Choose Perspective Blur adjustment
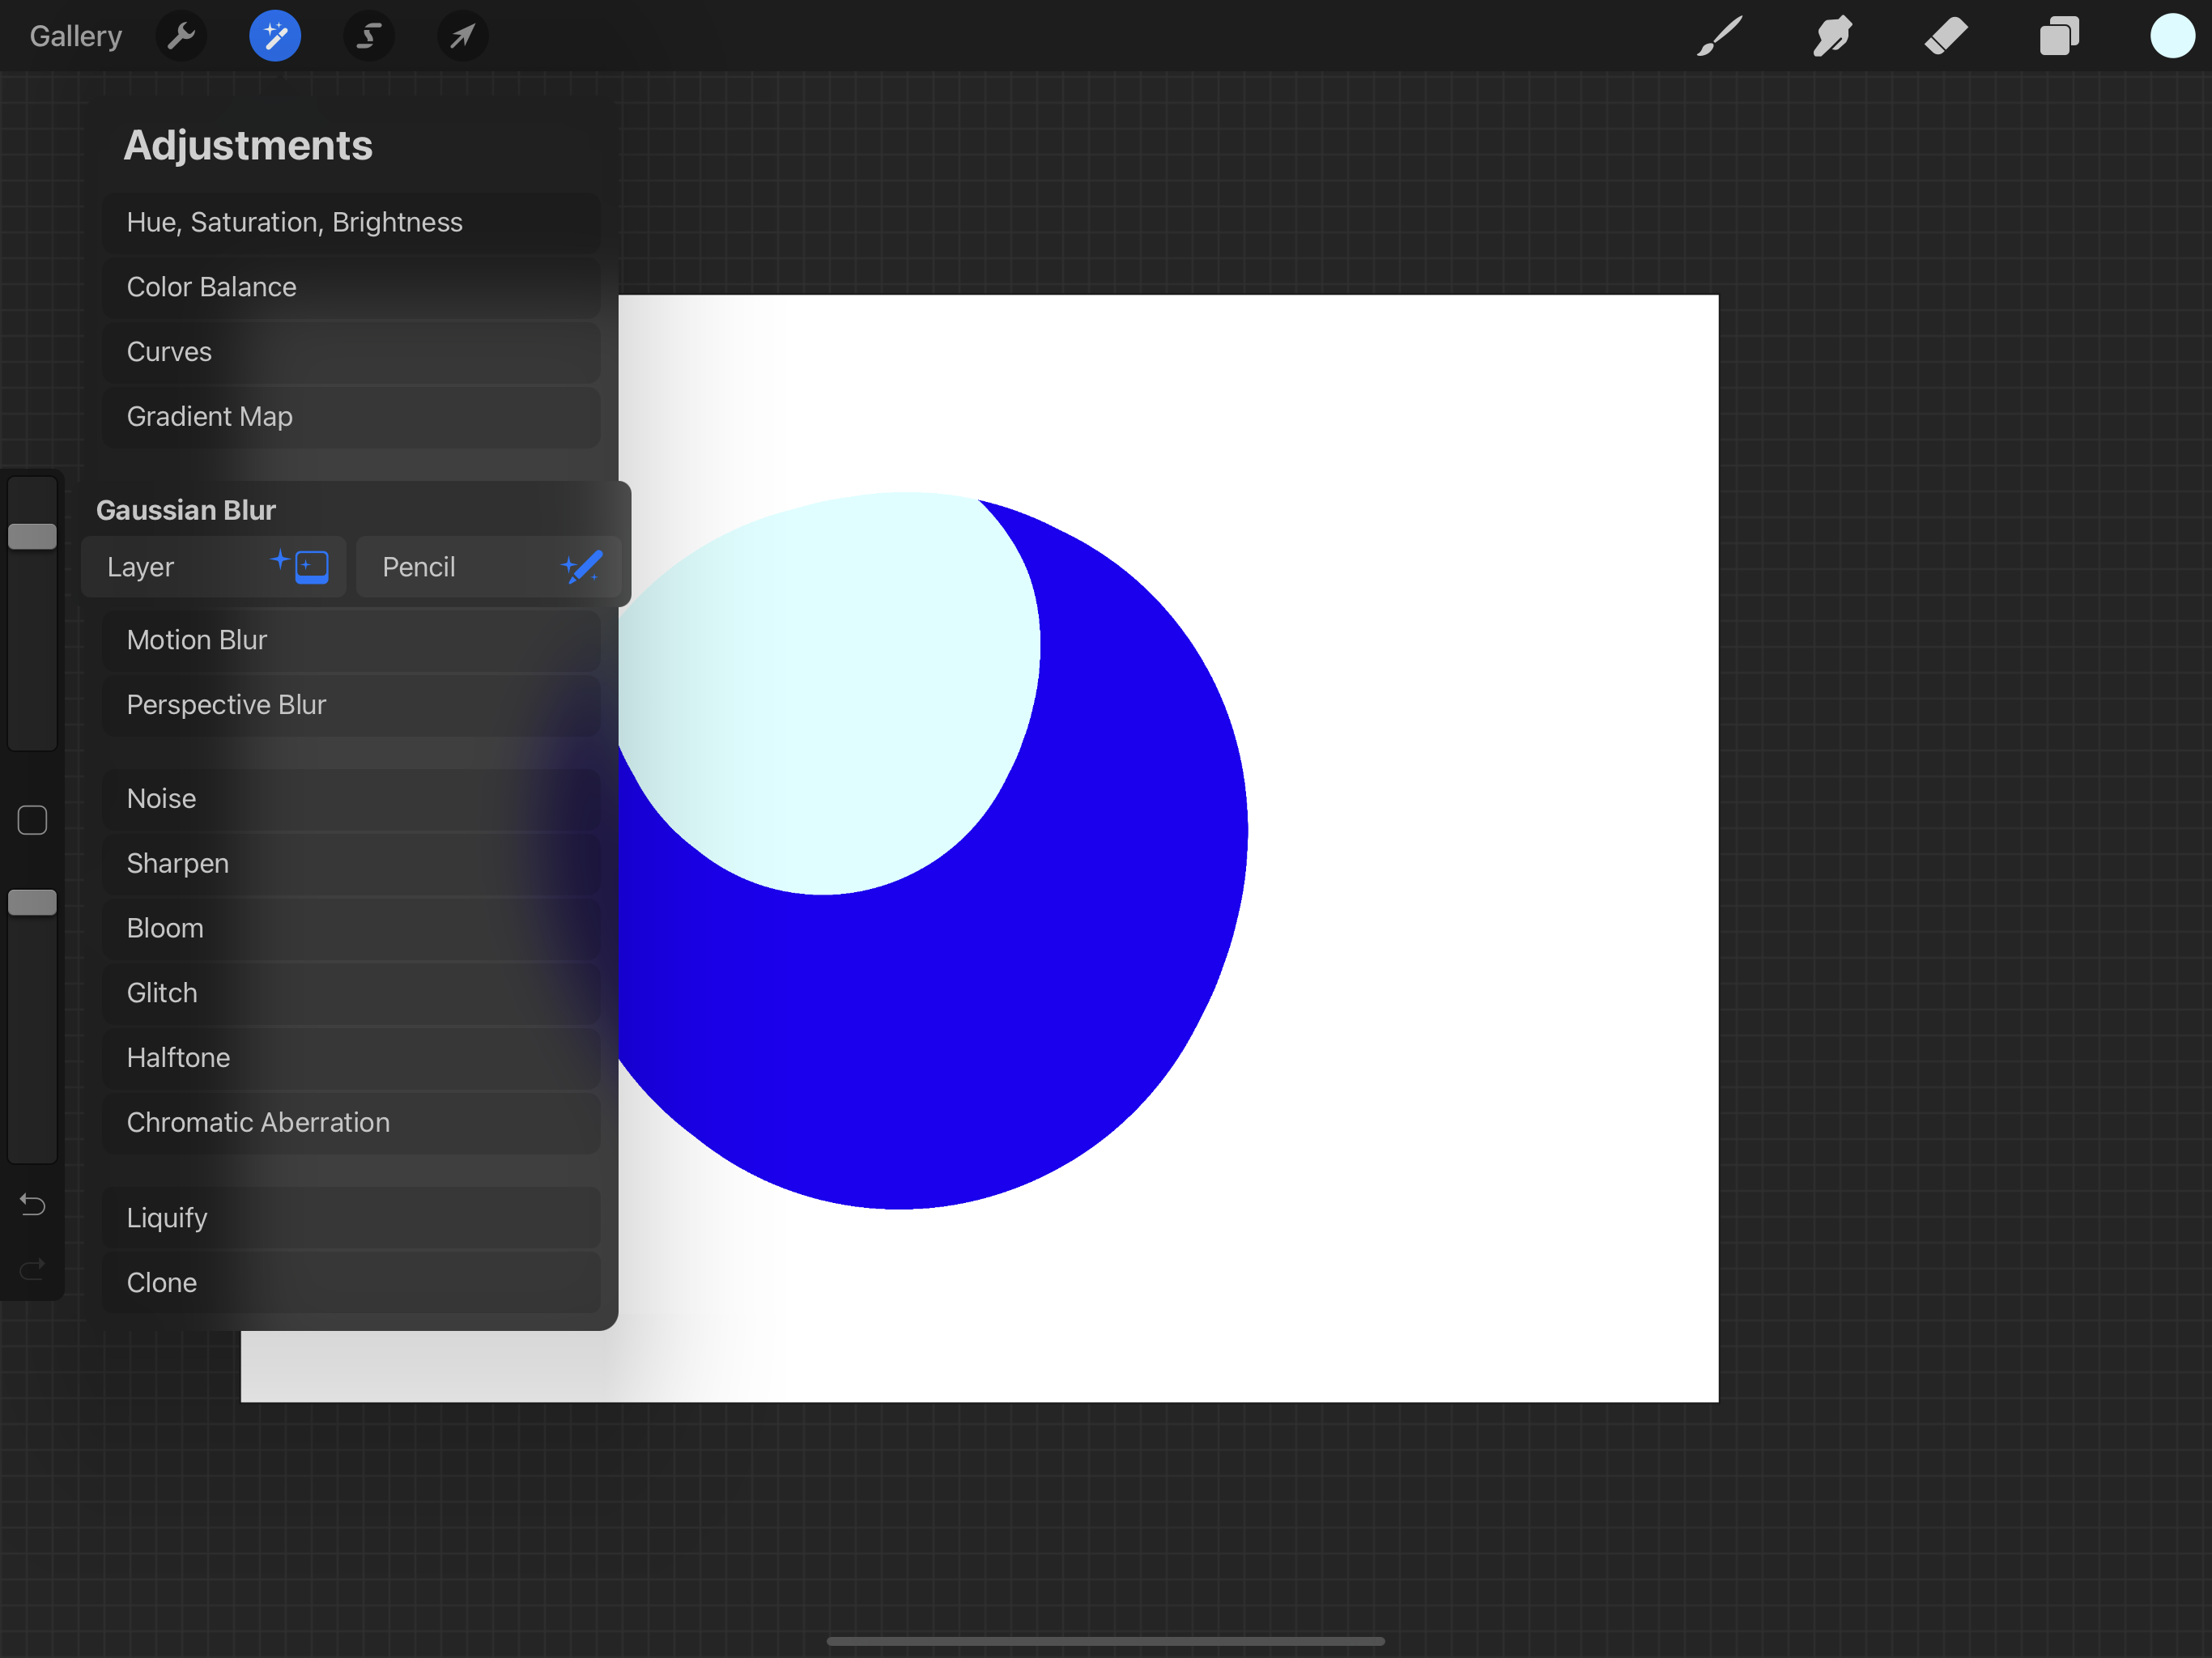2212x1658 pixels. [x=351, y=705]
